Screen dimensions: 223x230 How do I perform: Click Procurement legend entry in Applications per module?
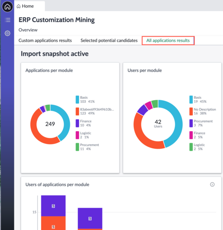(87, 147)
